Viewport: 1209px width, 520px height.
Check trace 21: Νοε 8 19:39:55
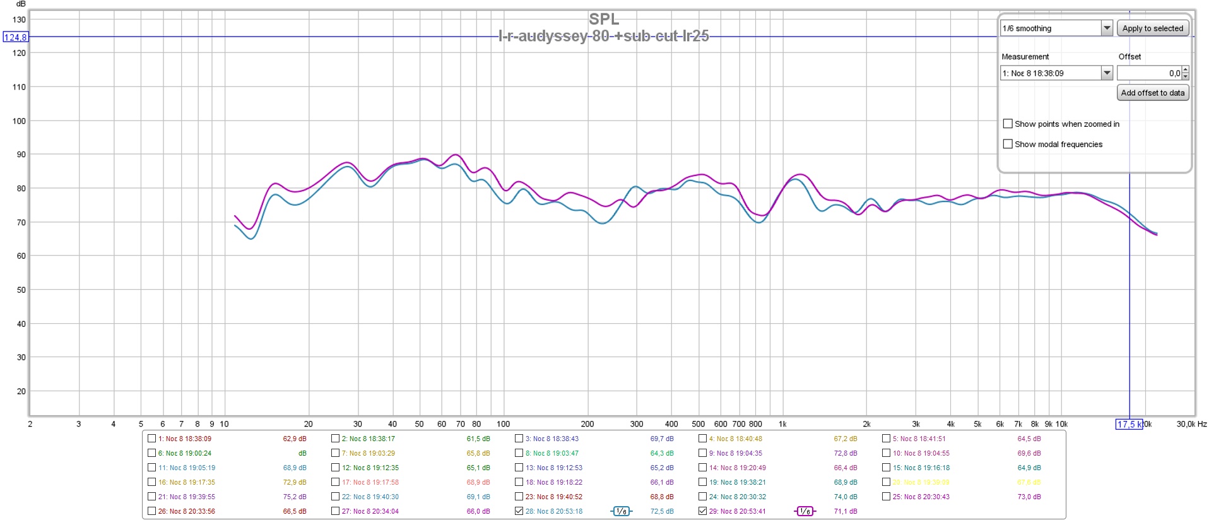click(151, 497)
